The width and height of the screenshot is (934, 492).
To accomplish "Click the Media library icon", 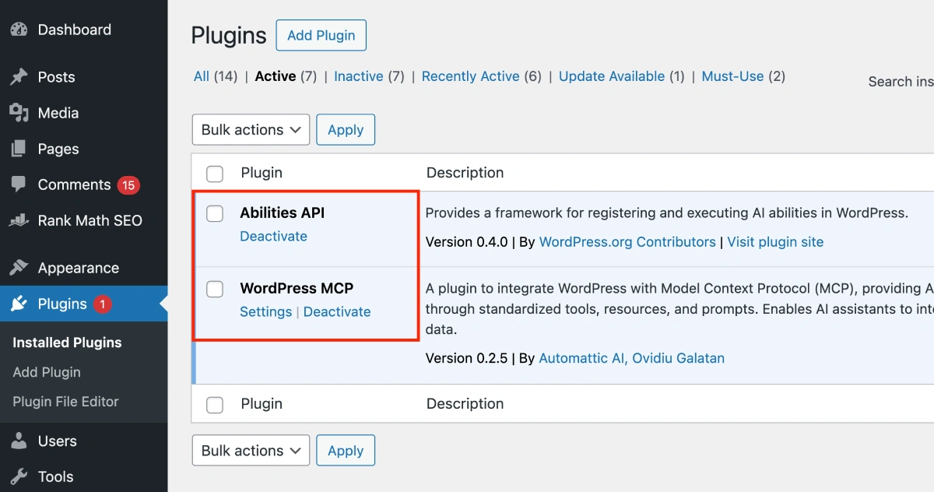I will 19,113.
